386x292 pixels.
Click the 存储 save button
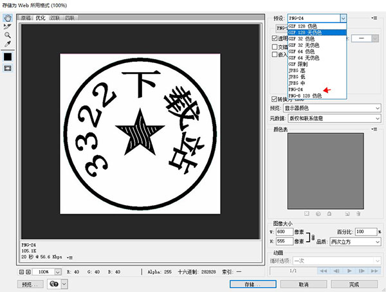253,284
